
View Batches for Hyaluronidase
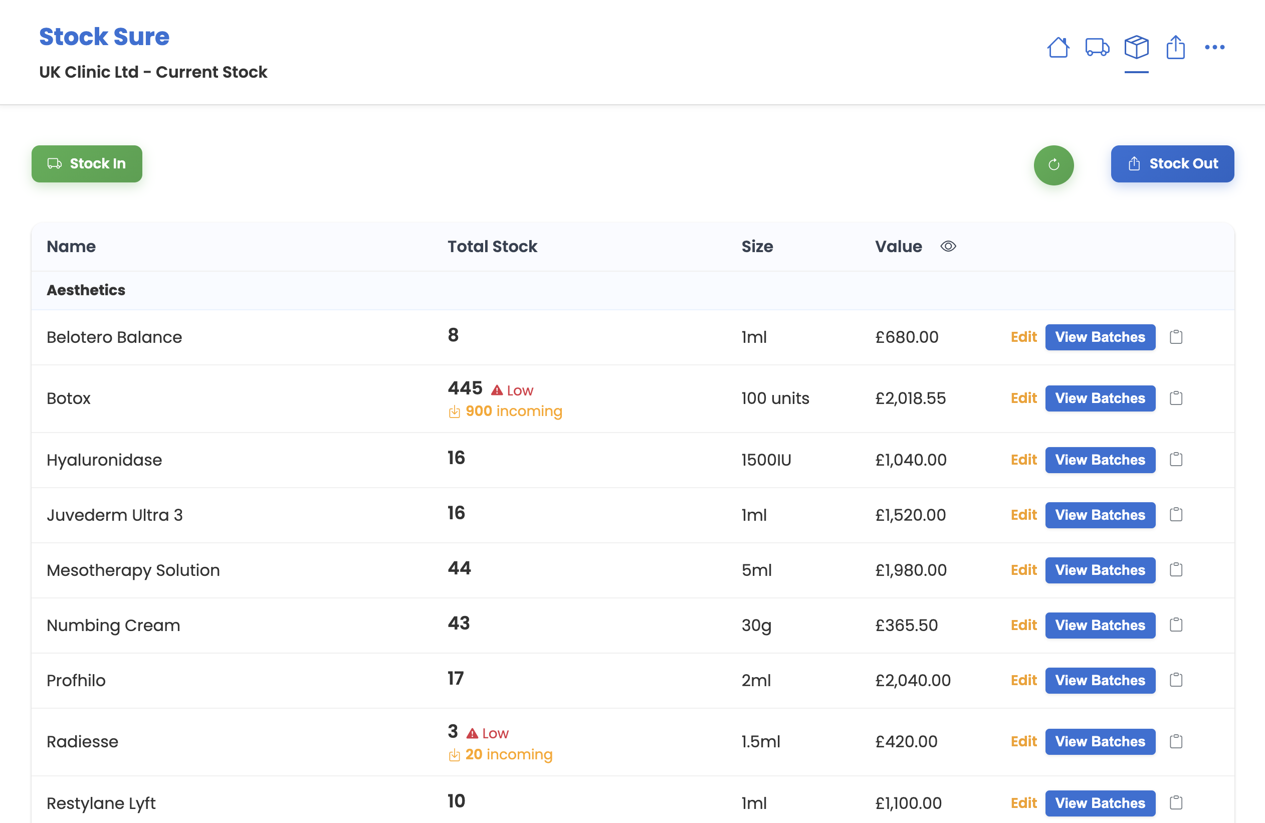[x=1100, y=460]
